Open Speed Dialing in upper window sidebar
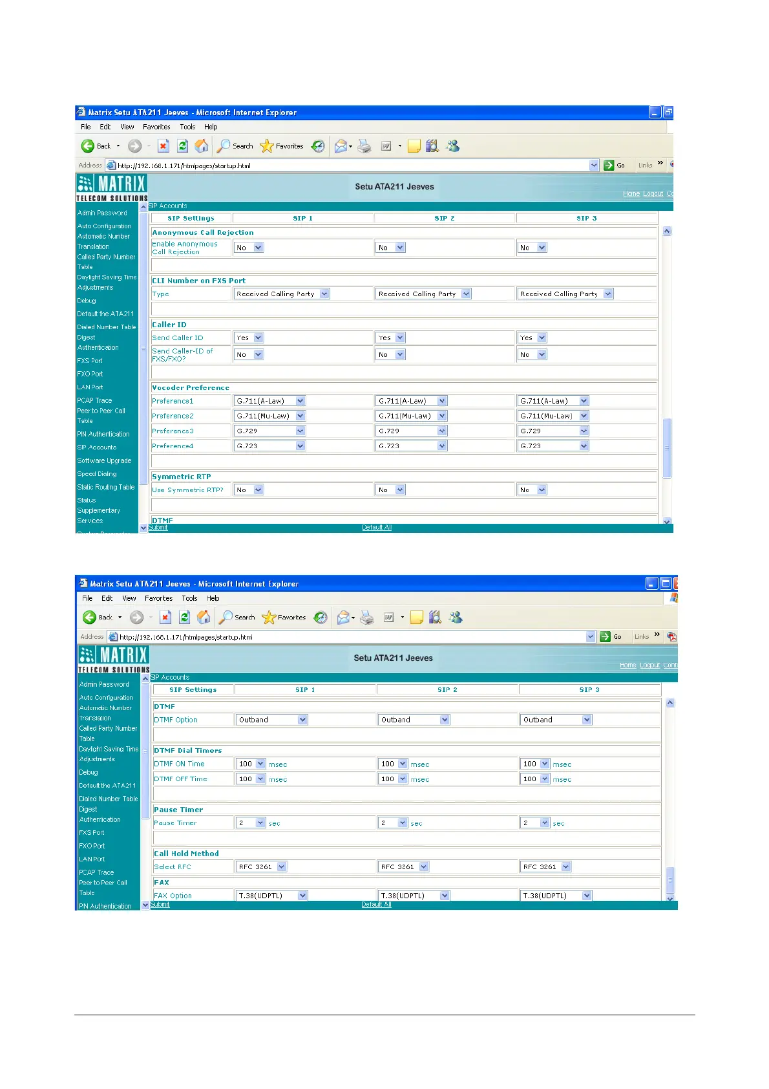The image size is (769, 1089). [x=97, y=474]
